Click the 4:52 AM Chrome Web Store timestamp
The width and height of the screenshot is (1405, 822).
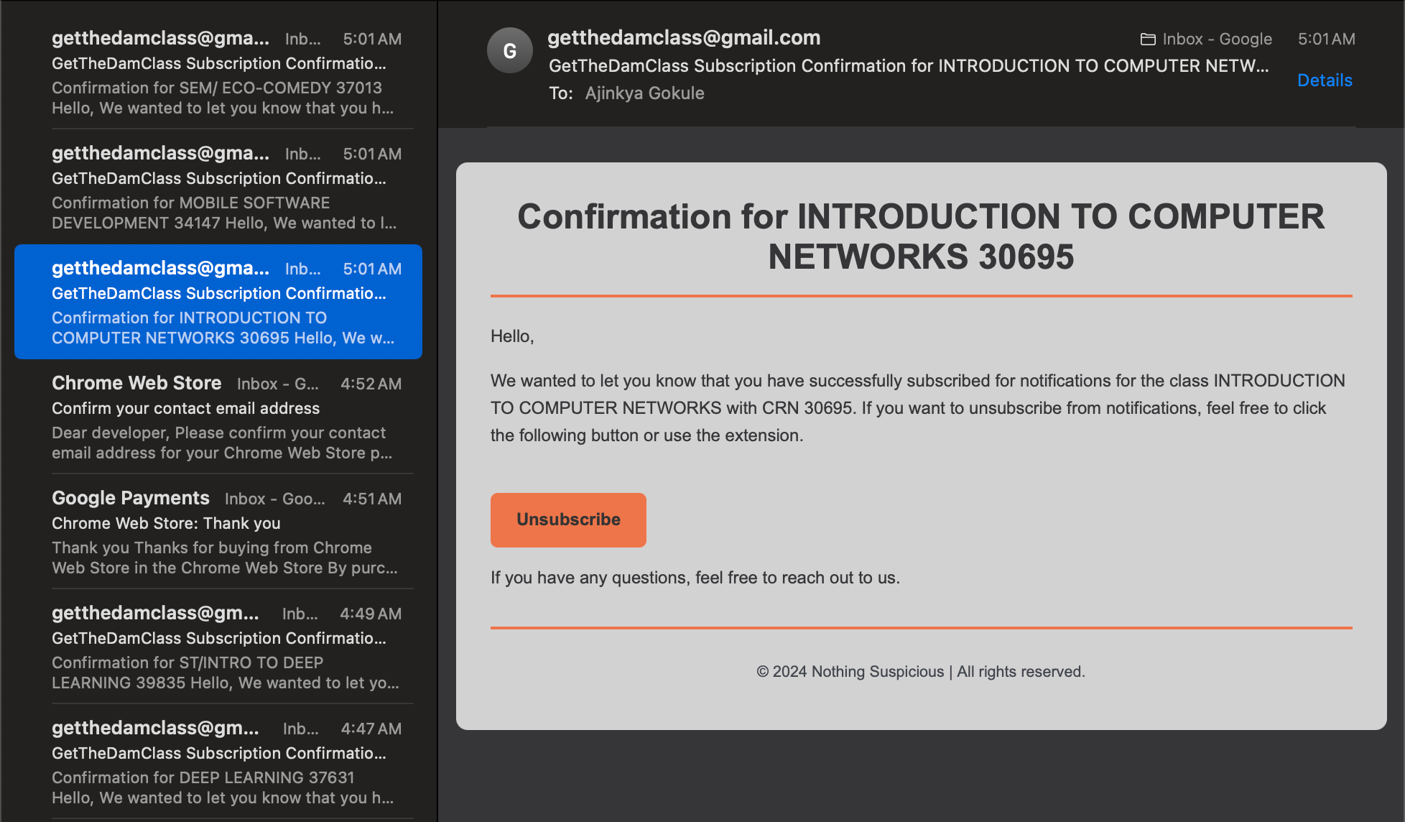[x=371, y=384]
